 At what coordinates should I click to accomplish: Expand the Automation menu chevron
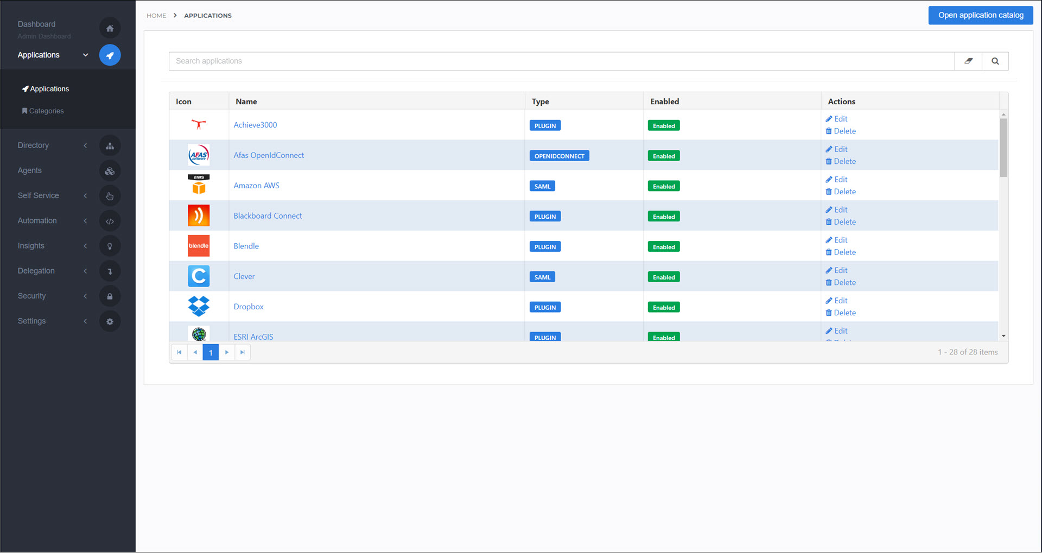point(85,221)
